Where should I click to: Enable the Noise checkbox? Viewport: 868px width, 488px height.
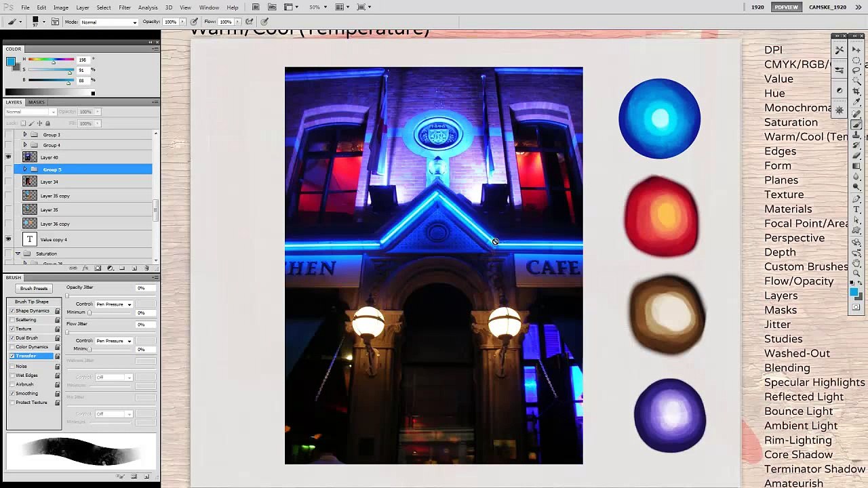pyautogui.click(x=12, y=366)
